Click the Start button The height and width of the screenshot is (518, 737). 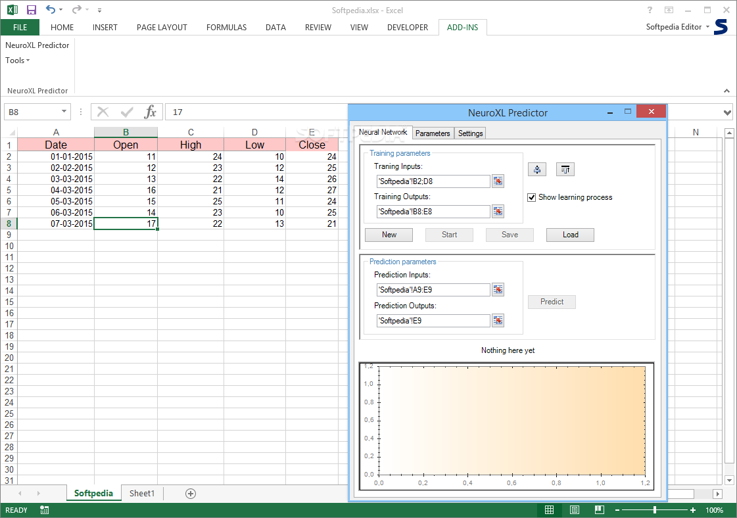(449, 235)
